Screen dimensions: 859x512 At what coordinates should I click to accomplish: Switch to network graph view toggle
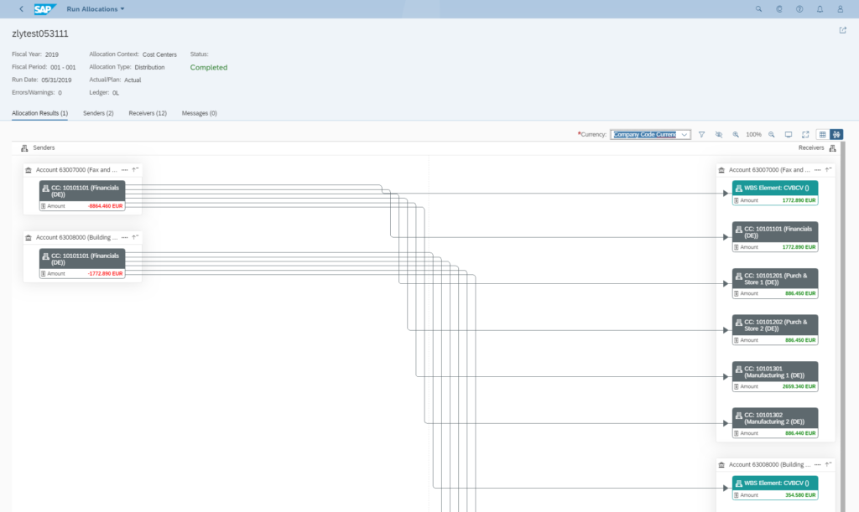[x=836, y=134]
